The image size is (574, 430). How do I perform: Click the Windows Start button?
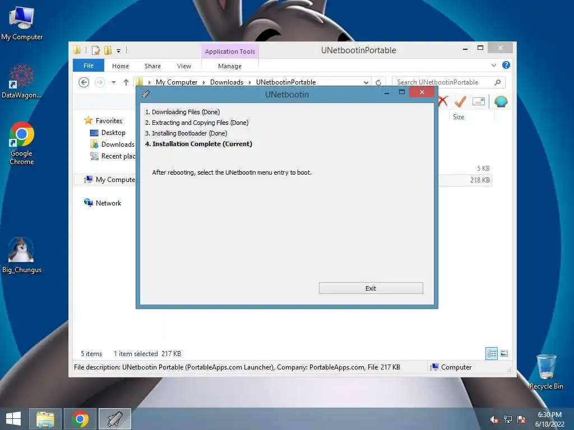click(x=13, y=419)
